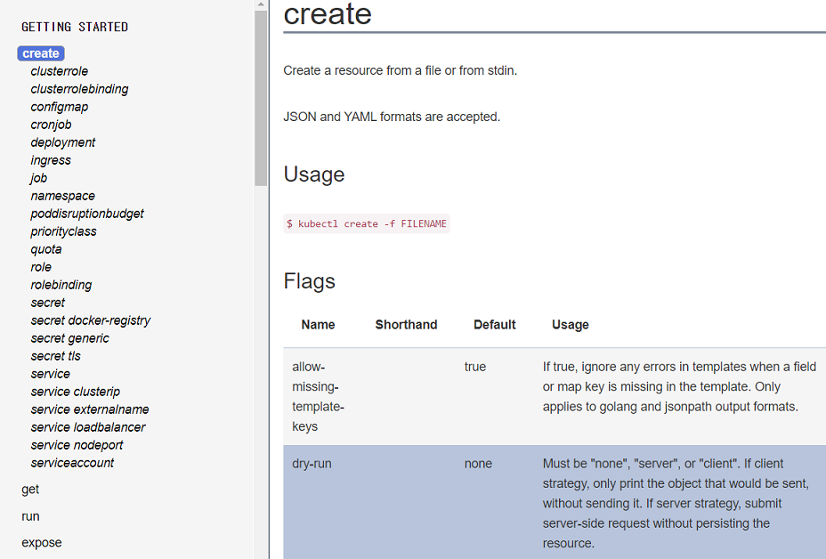Open the secret tls link
826x559 pixels.
click(x=56, y=356)
